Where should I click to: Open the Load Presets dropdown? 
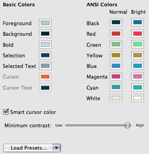pos(32,148)
